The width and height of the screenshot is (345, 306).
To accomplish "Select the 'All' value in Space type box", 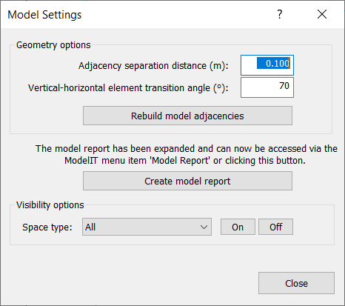I will point(90,227).
